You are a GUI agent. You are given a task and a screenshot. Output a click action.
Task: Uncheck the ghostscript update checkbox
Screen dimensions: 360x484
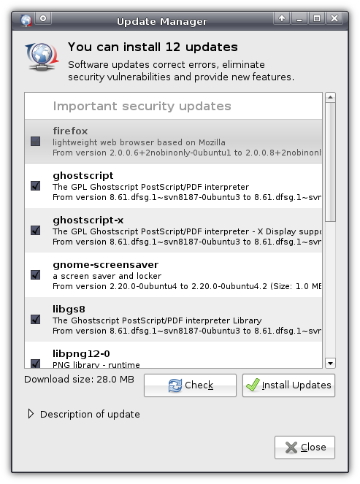coord(36,186)
